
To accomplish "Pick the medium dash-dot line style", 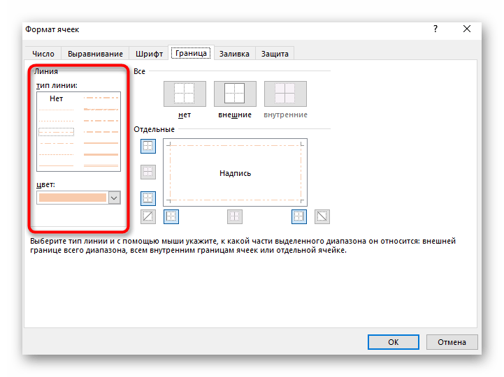I will 101,121.
